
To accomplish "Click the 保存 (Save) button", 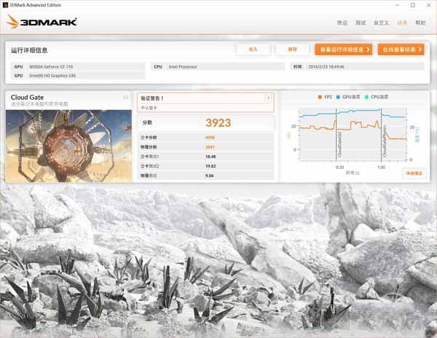I will (292, 50).
